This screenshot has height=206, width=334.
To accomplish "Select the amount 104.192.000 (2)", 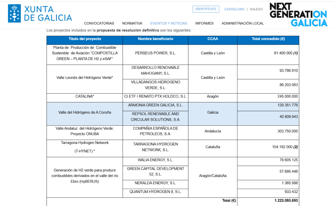I will coord(285,147).
